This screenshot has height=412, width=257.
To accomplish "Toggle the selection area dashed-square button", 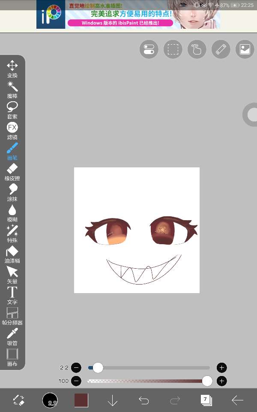I will click(x=173, y=49).
